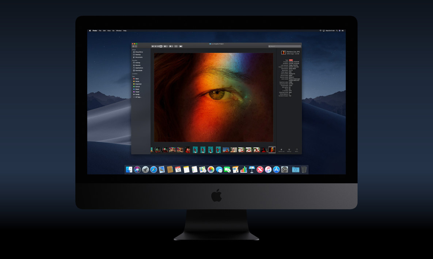Select the highlighted rainbow eye thumbnail
This screenshot has width=433, height=259.
point(272,150)
